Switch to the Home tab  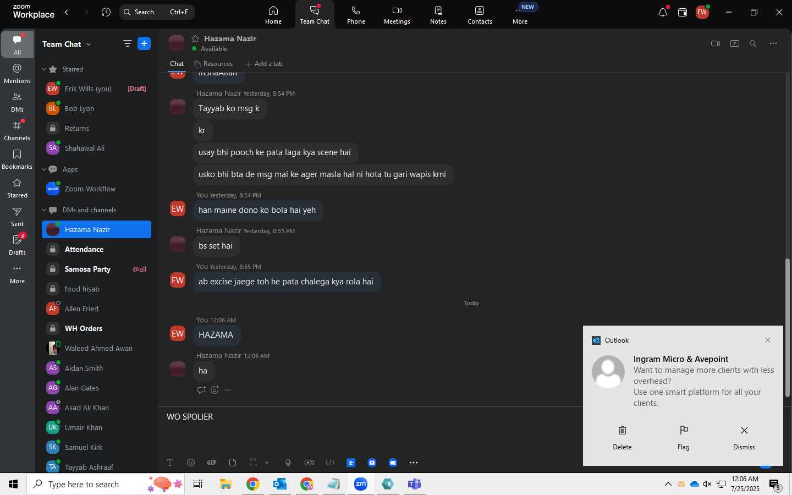[x=273, y=15]
